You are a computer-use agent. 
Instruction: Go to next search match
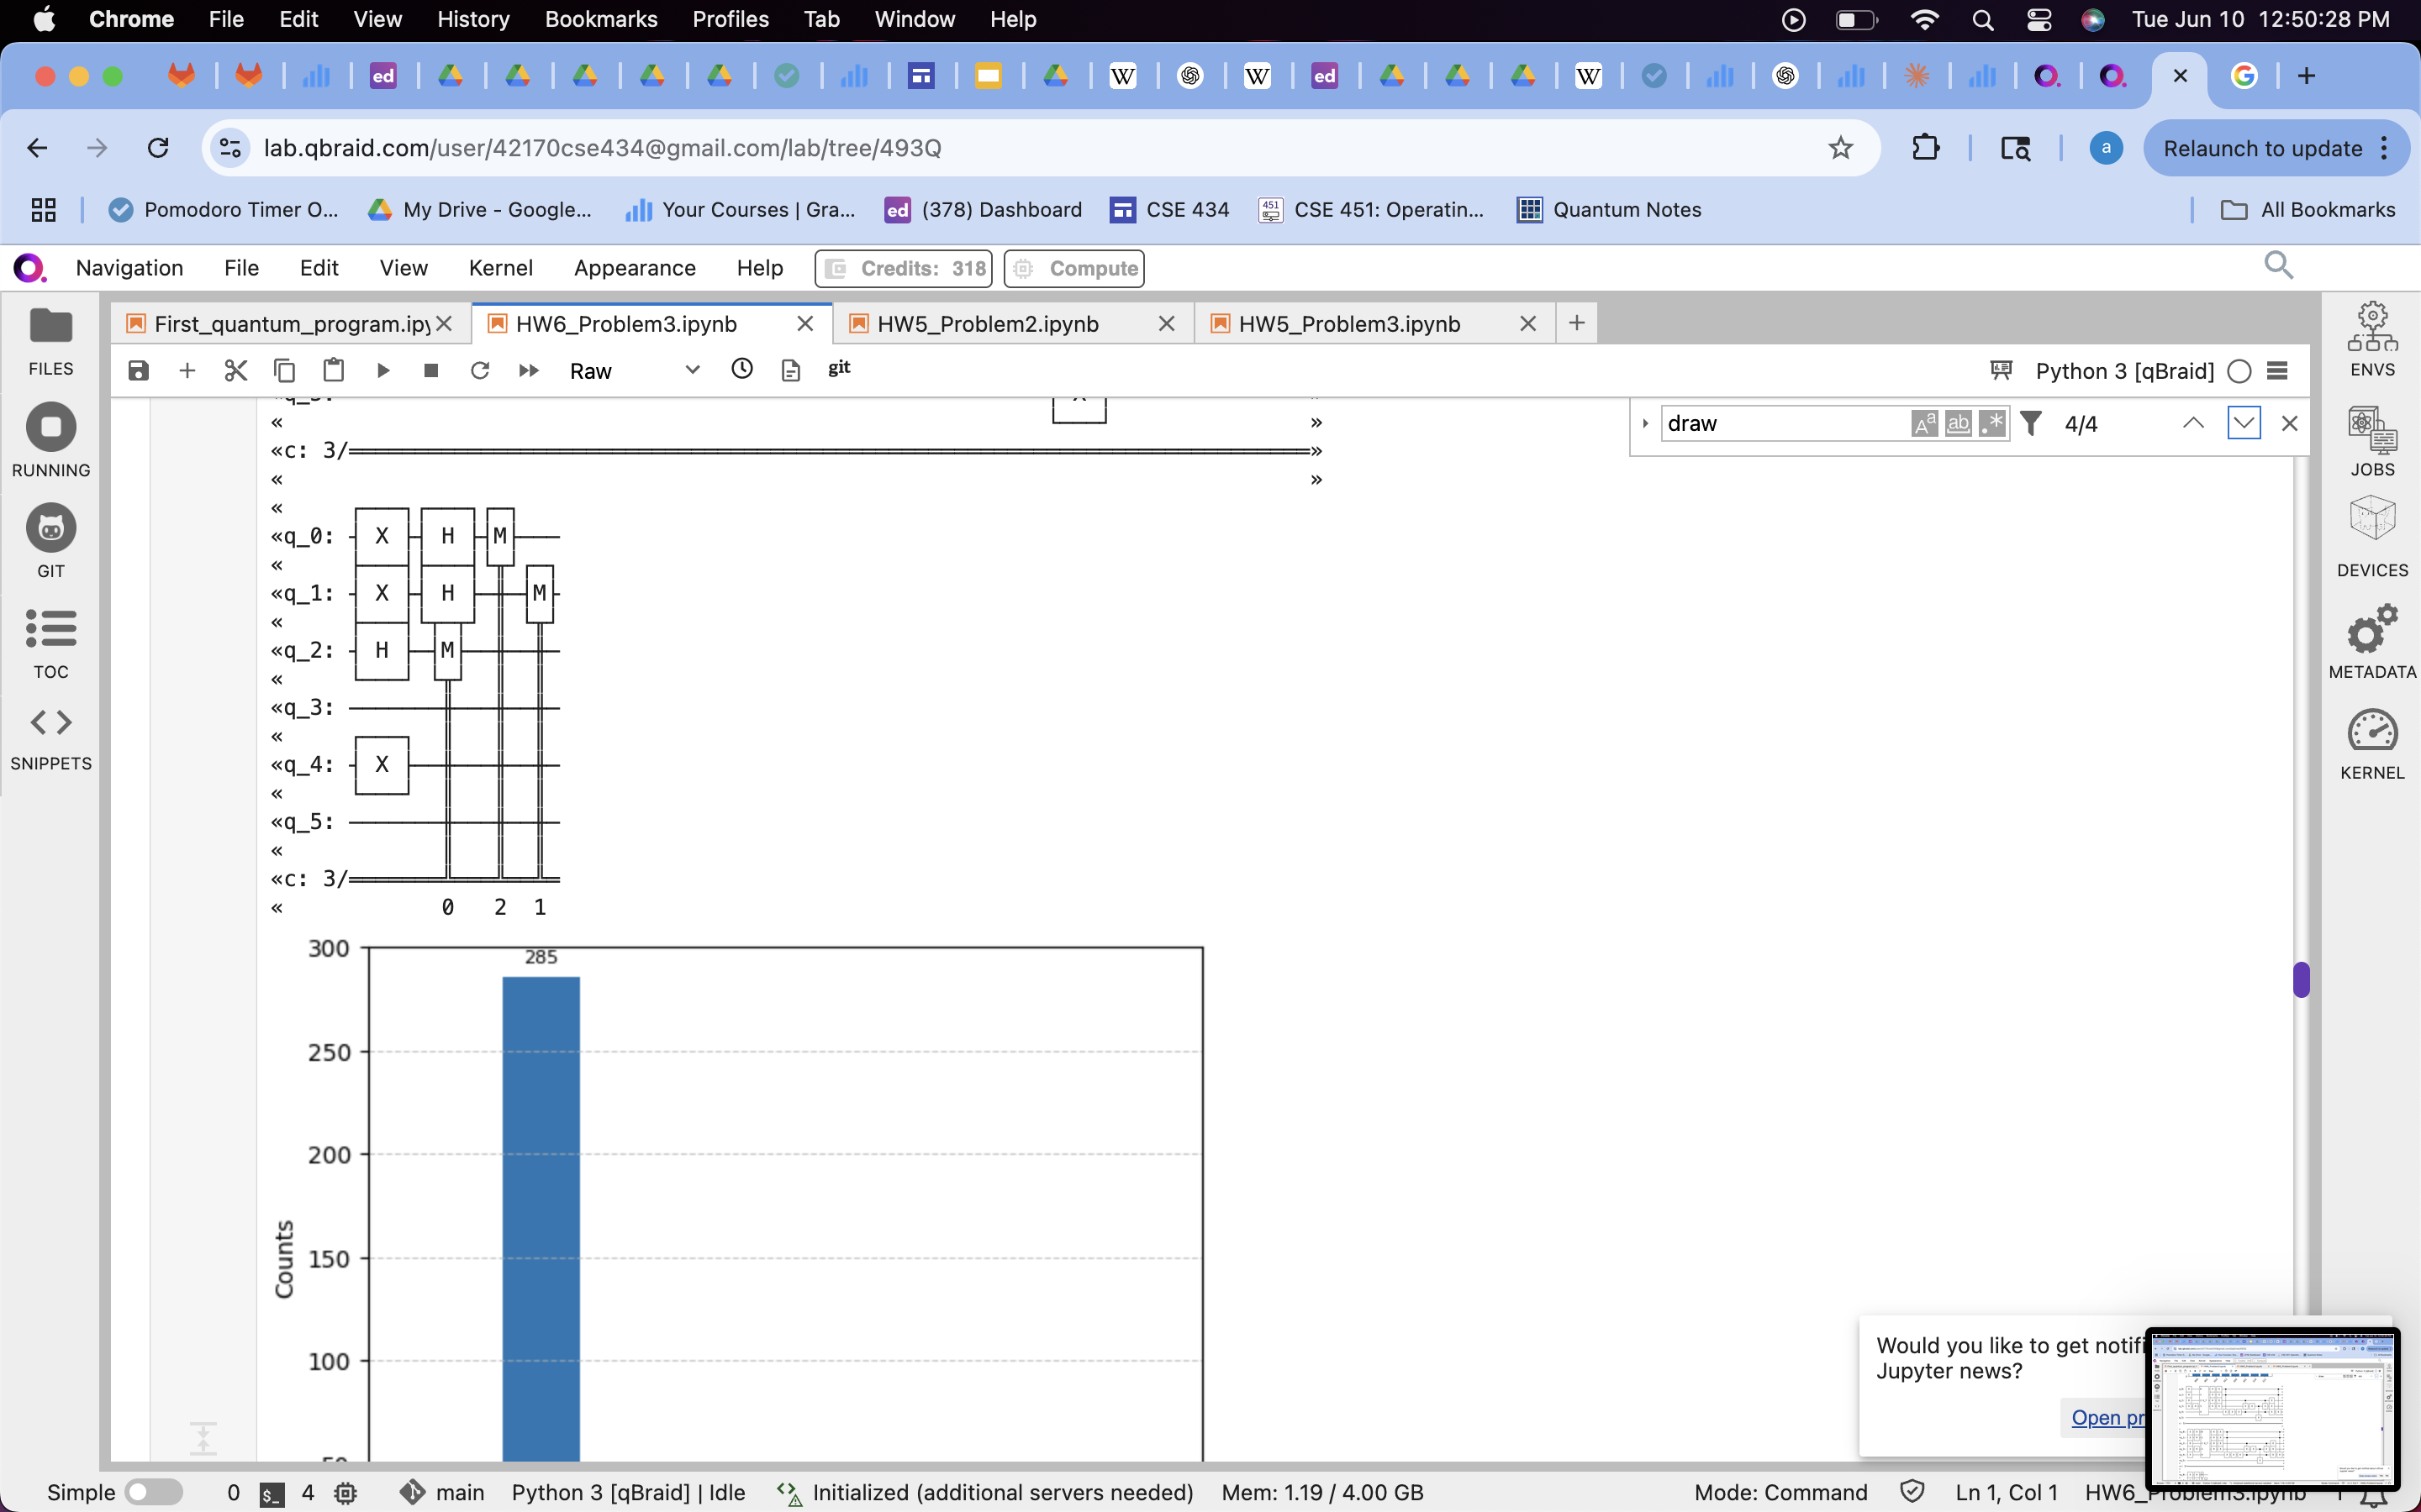coord(2244,424)
